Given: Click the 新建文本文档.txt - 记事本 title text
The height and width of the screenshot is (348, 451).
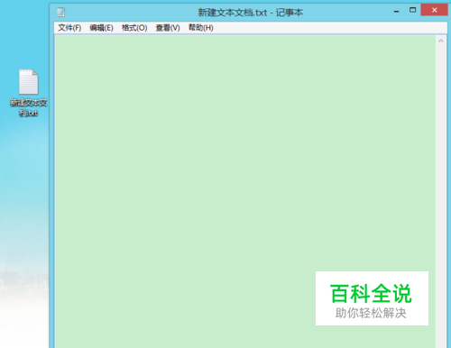Looking at the screenshot, I should click(250, 13).
